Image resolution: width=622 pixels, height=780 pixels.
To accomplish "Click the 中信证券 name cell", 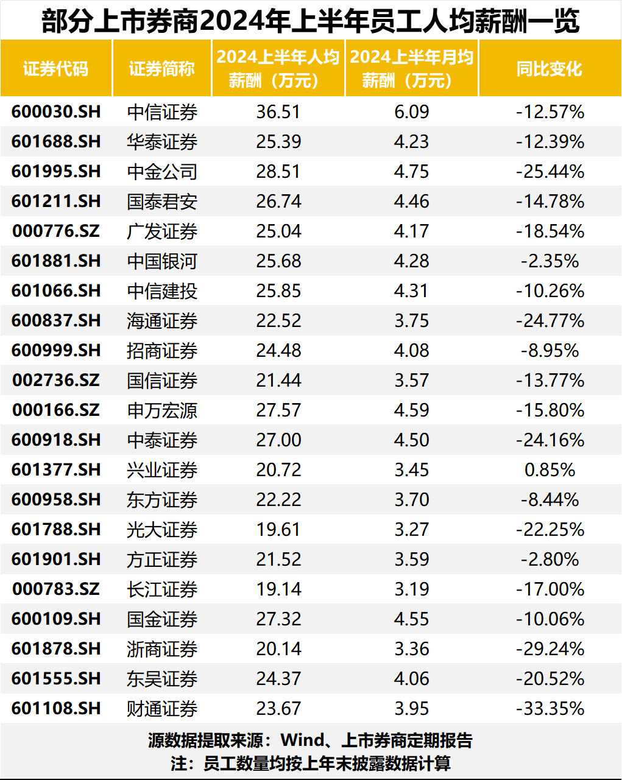I will [x=162, y=112].
